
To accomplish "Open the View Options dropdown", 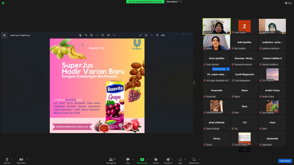I will [174, 2].
